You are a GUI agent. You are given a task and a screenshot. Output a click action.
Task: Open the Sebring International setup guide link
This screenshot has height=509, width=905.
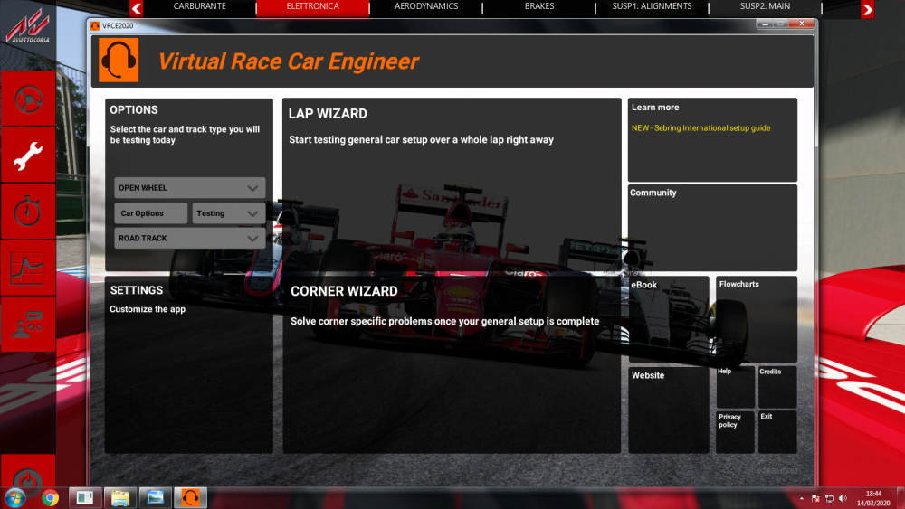pyautogui.click(x=700, y=128)
